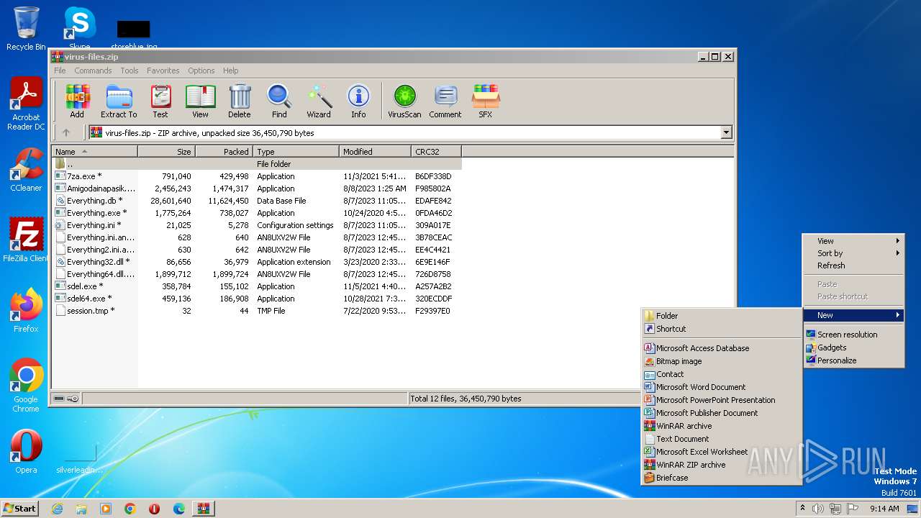Choose Screen resolution in context menu
The width and height of the screenshot is (921, 518).
pos(853,335)
